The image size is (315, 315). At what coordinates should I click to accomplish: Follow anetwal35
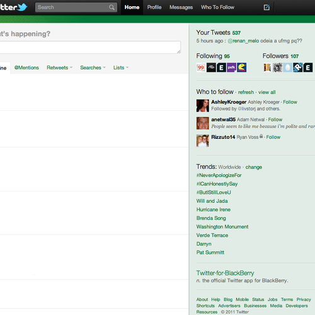coord(275,120)
